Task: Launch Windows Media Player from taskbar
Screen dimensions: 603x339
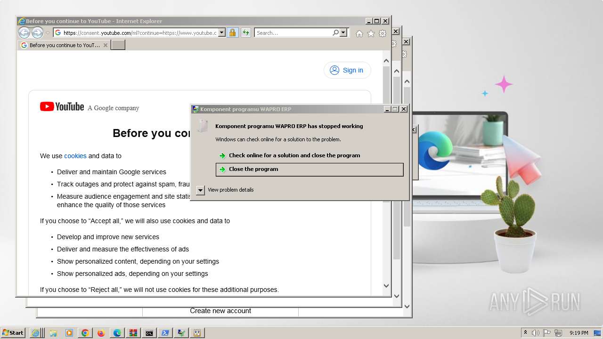Action: point(69,333)
